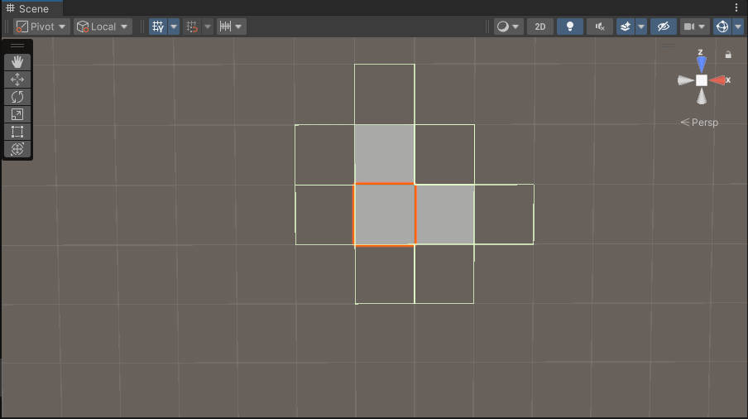Select the Hand view tool

point(17,62)
